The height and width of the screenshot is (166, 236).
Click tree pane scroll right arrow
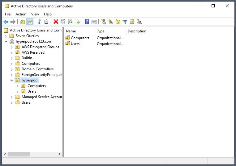[x=59, y=154]
